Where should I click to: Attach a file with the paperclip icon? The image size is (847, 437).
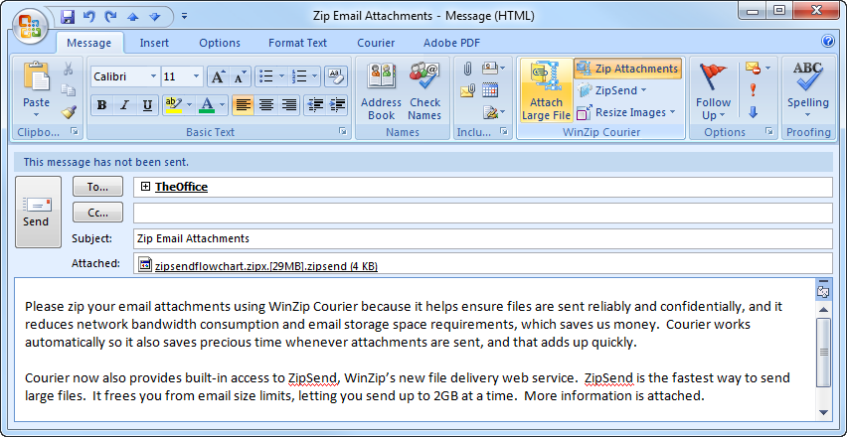tap(467, 69)
